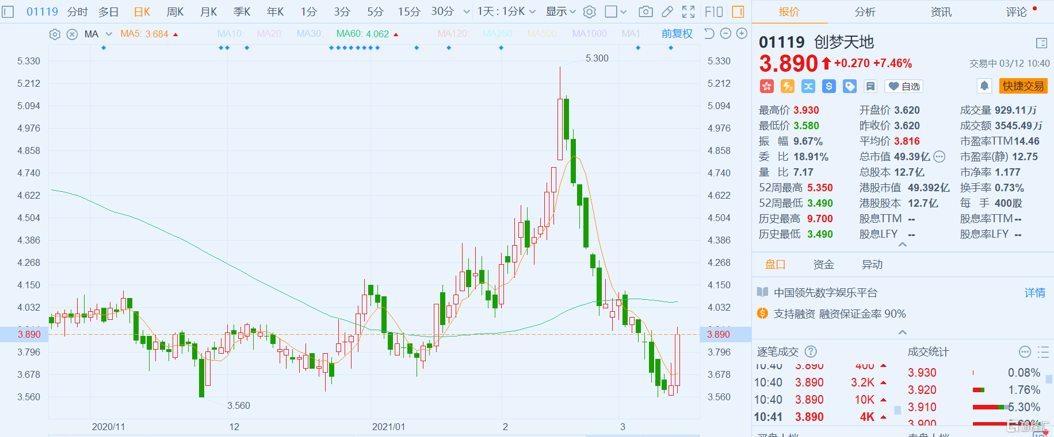The height and width of the screenshot is (437, 1054).
Task: Open the 显示 display dropdown
Action: tap(560, 11)
